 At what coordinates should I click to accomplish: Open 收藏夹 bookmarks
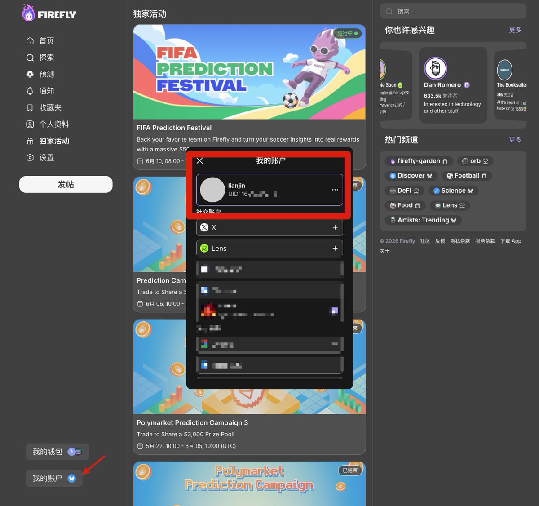44,107
